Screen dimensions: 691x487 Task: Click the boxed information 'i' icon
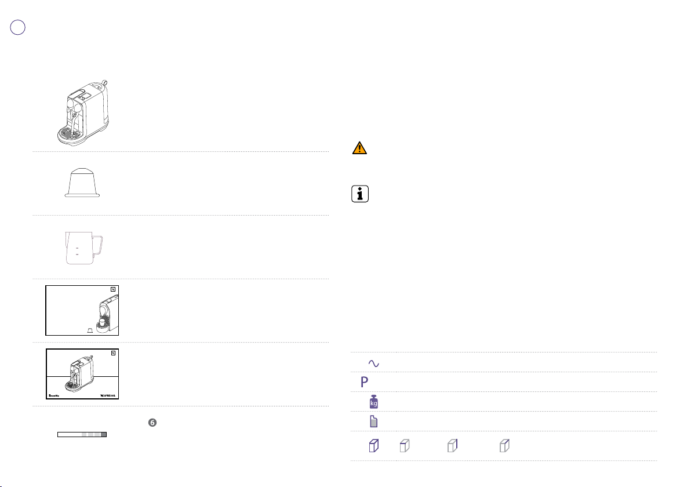pyautogui.click(x=360, y=194)
